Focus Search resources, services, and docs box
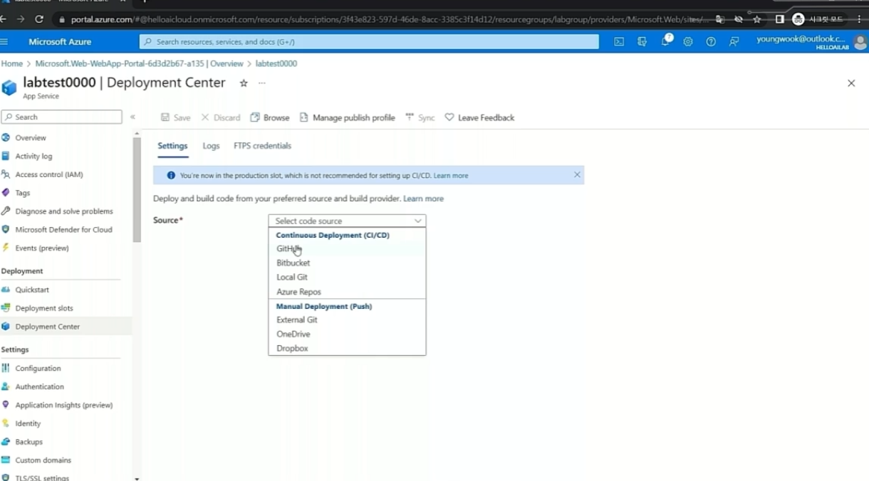Viewport: 869px width, 481px height. 369,42
